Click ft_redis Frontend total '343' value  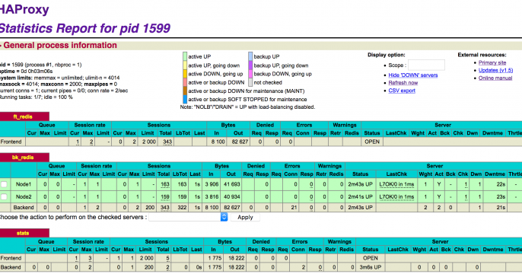167,142
